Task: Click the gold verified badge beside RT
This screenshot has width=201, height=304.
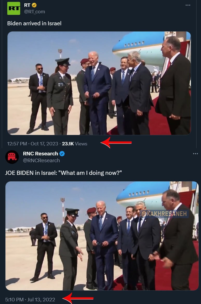Action: [34, 5]
